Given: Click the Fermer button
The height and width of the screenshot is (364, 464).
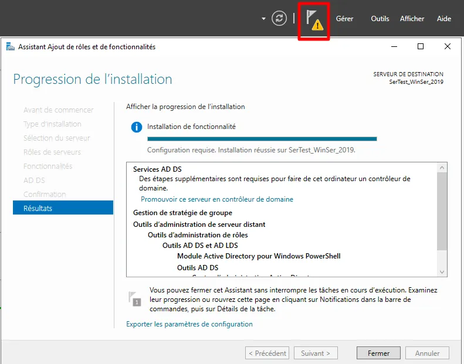Looking at the screenshot, I should (x=378, y=353).
